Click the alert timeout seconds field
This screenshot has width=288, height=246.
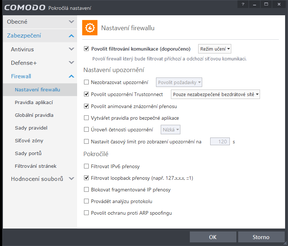[x=220, y=142]
